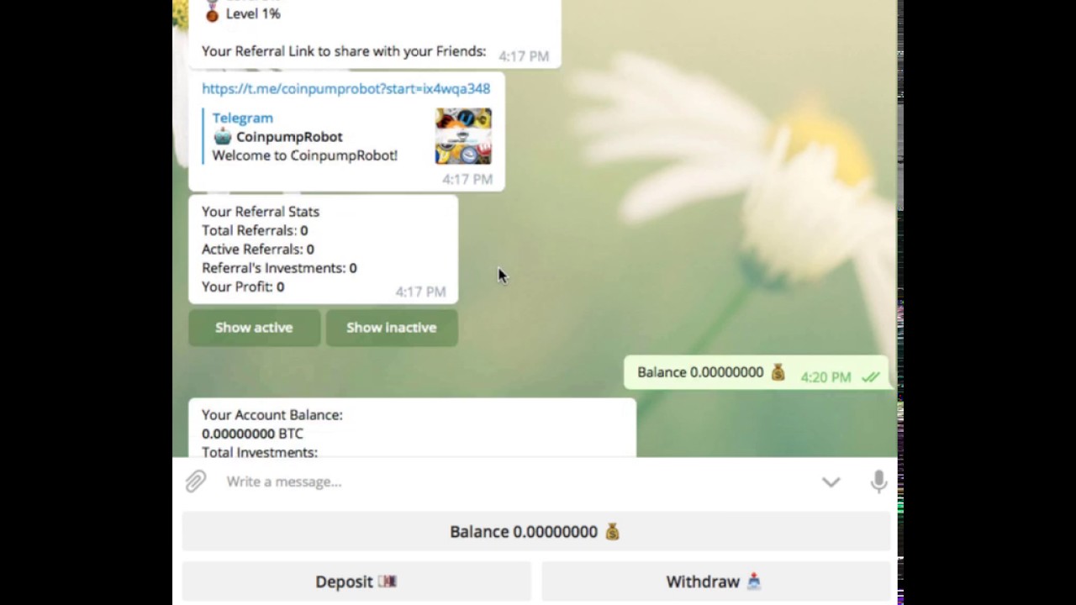Click the paperclip attach file icon
The width and height of the screenshot is (1076, 605).
coord(196,481)
